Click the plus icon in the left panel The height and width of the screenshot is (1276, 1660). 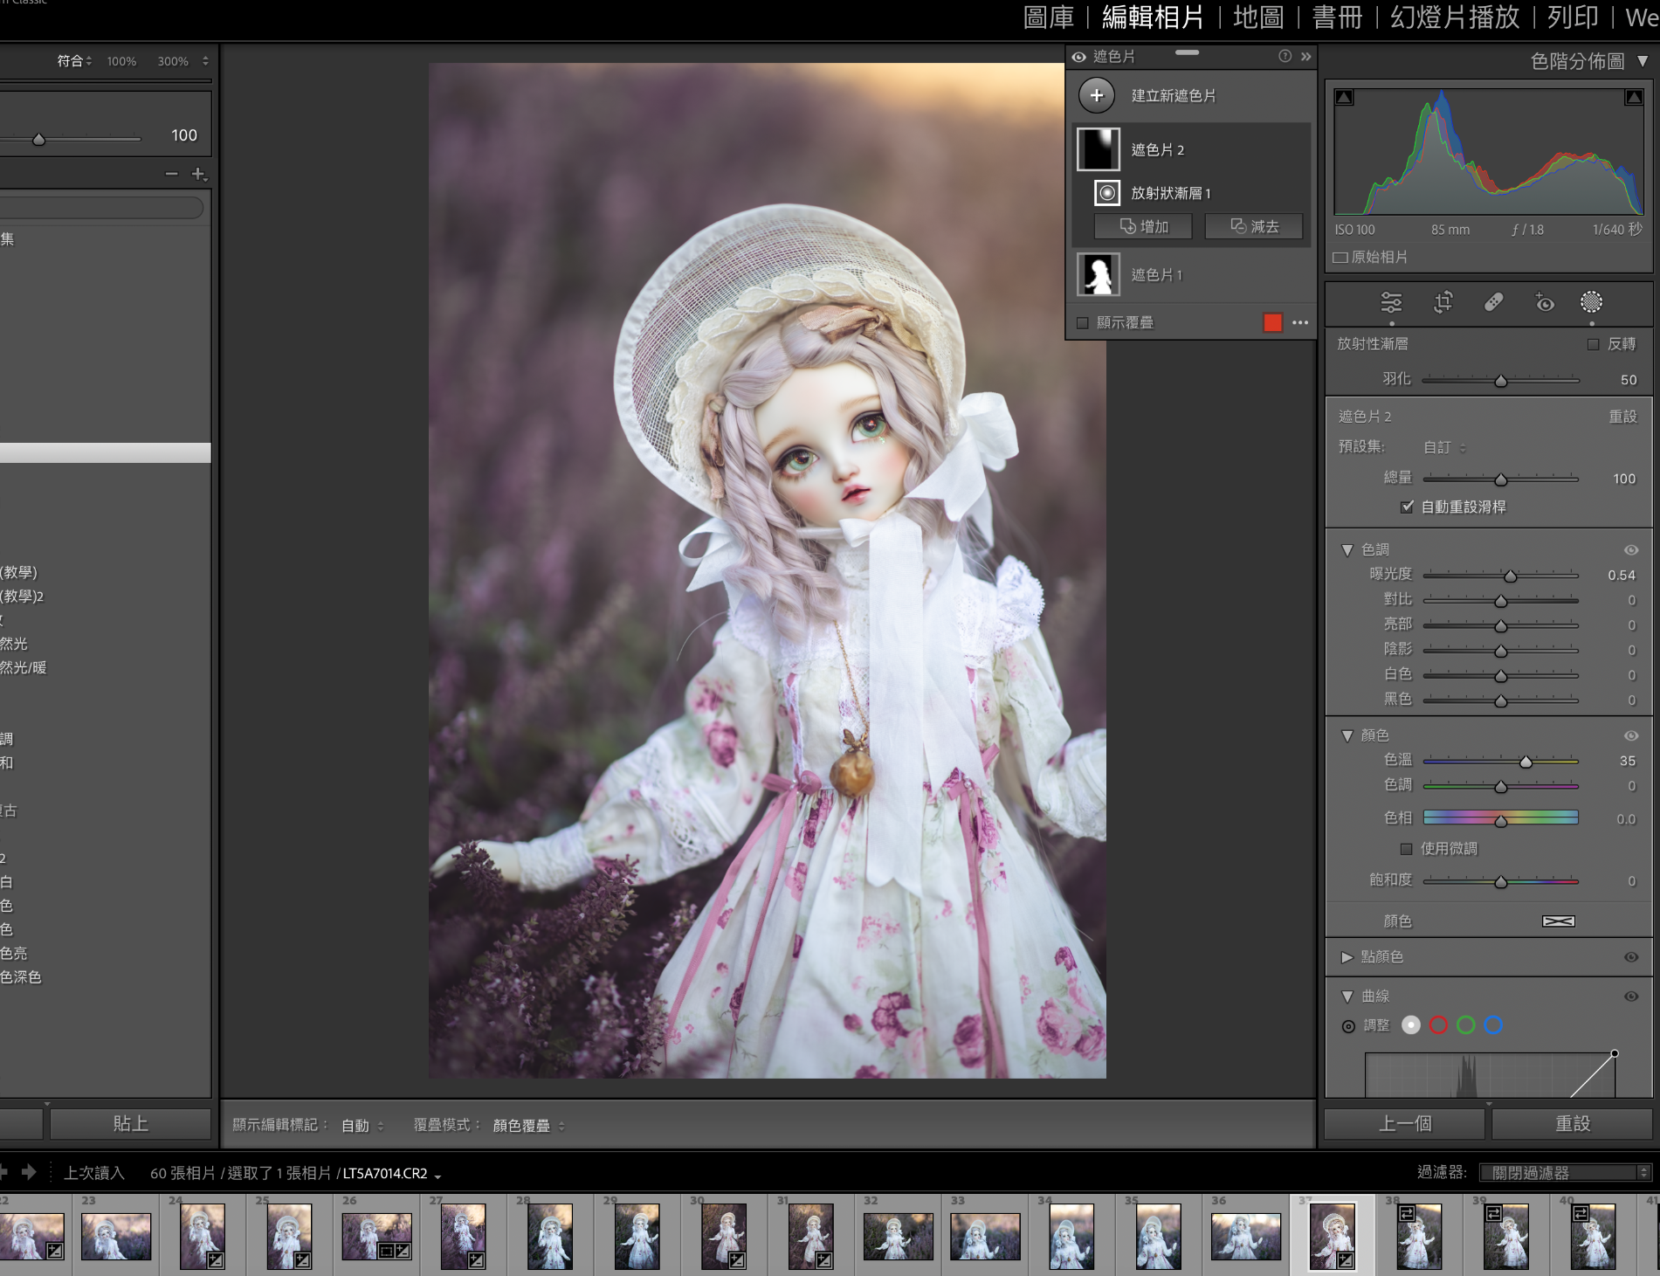click(199, 174)
